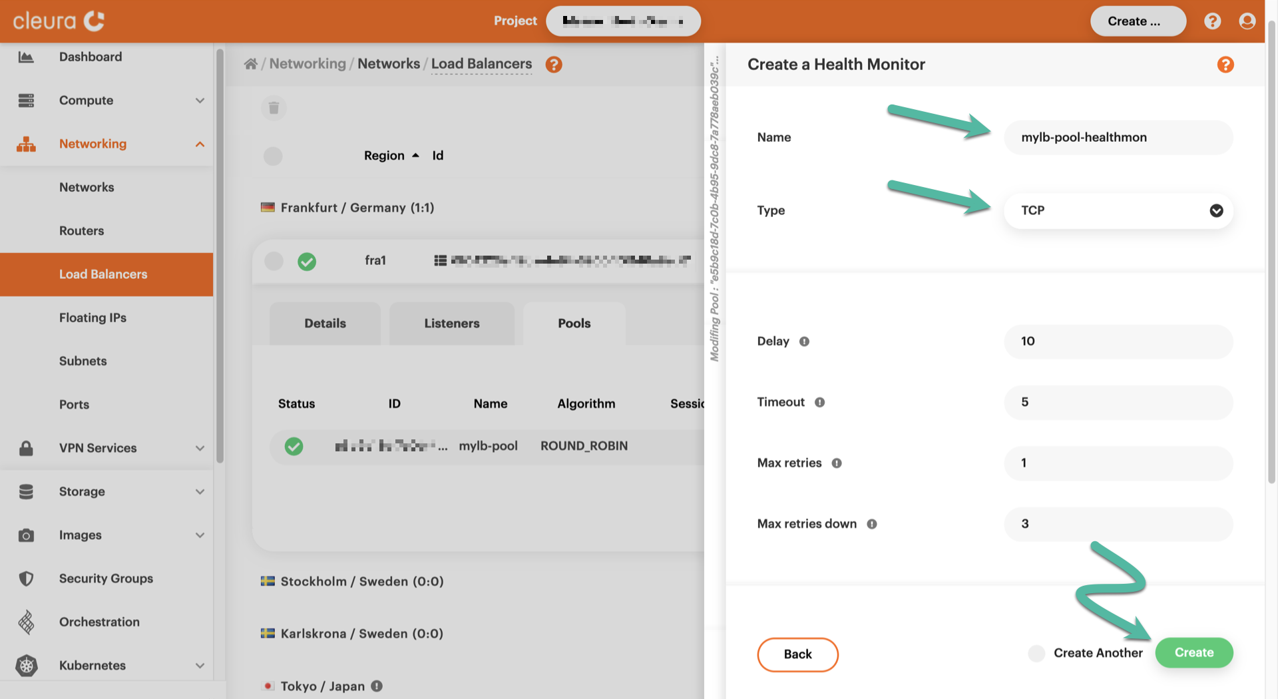Image resolution: width=1278 pixels, height=699 pixels.
Task: Switch to the Details tab
Action: click(325, 324)
